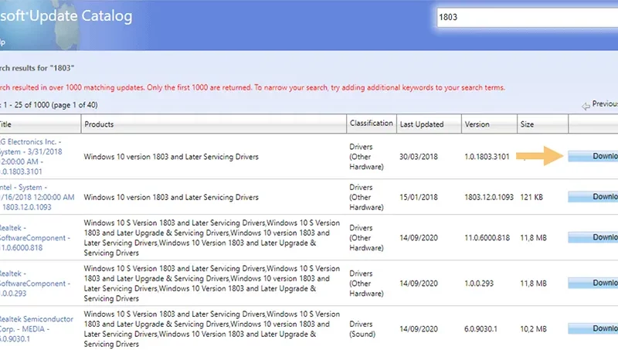
Task: Open Realtek SoftwareComponent 1.0.0.293 update link
Action: pos(35,284)
